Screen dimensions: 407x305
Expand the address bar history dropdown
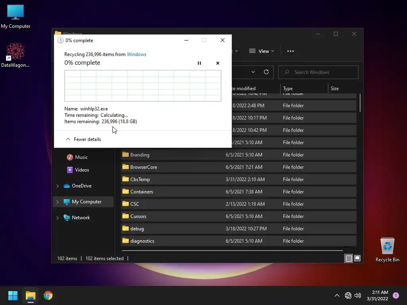coord(253,72)
